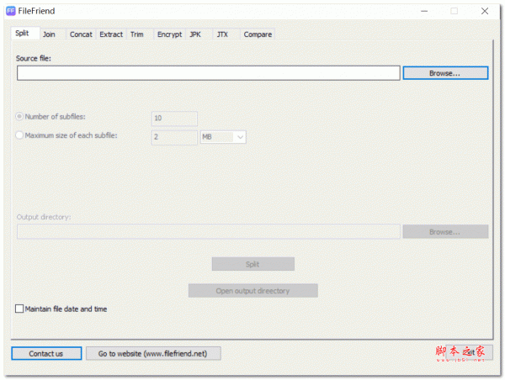Choose Maximum size of each subfile option

click(x=20, y=135)
